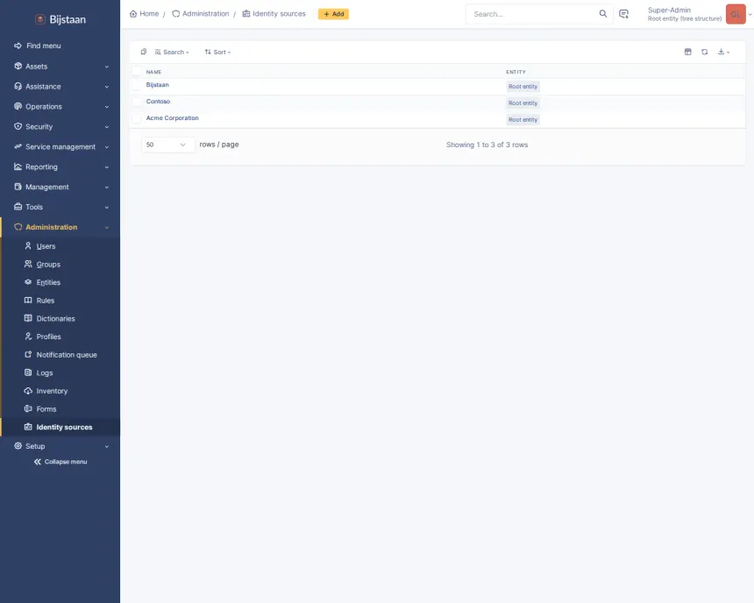Click the Administration breadcrumb link

tap(201, 14)
